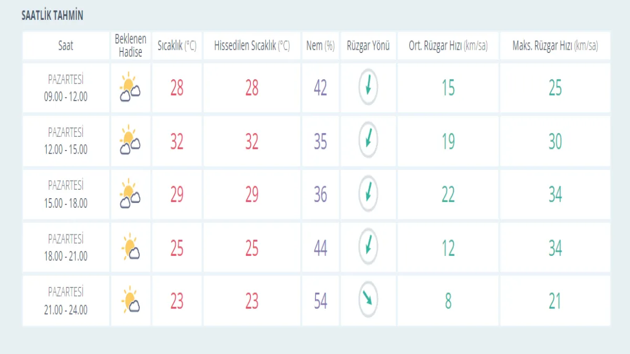Click the Nem (%) column header

pos(320,46)
